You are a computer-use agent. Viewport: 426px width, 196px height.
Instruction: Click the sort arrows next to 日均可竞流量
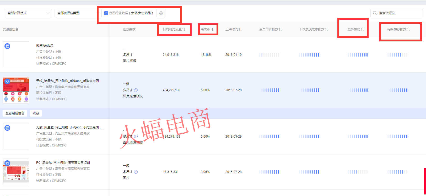[x=184, y=29]
